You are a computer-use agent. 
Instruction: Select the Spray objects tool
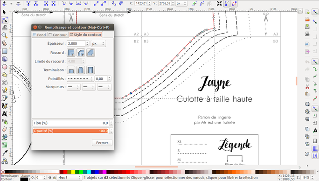click(4, 122)
